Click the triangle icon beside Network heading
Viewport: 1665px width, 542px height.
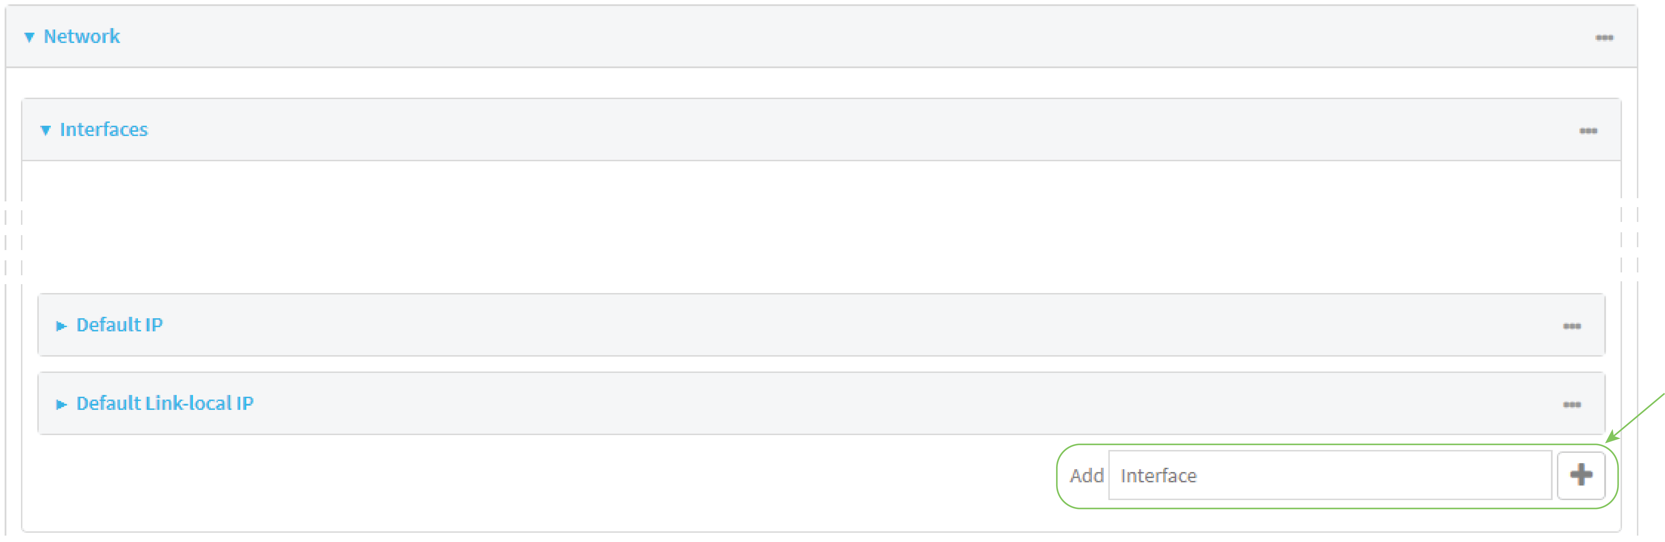coord(28,37)
